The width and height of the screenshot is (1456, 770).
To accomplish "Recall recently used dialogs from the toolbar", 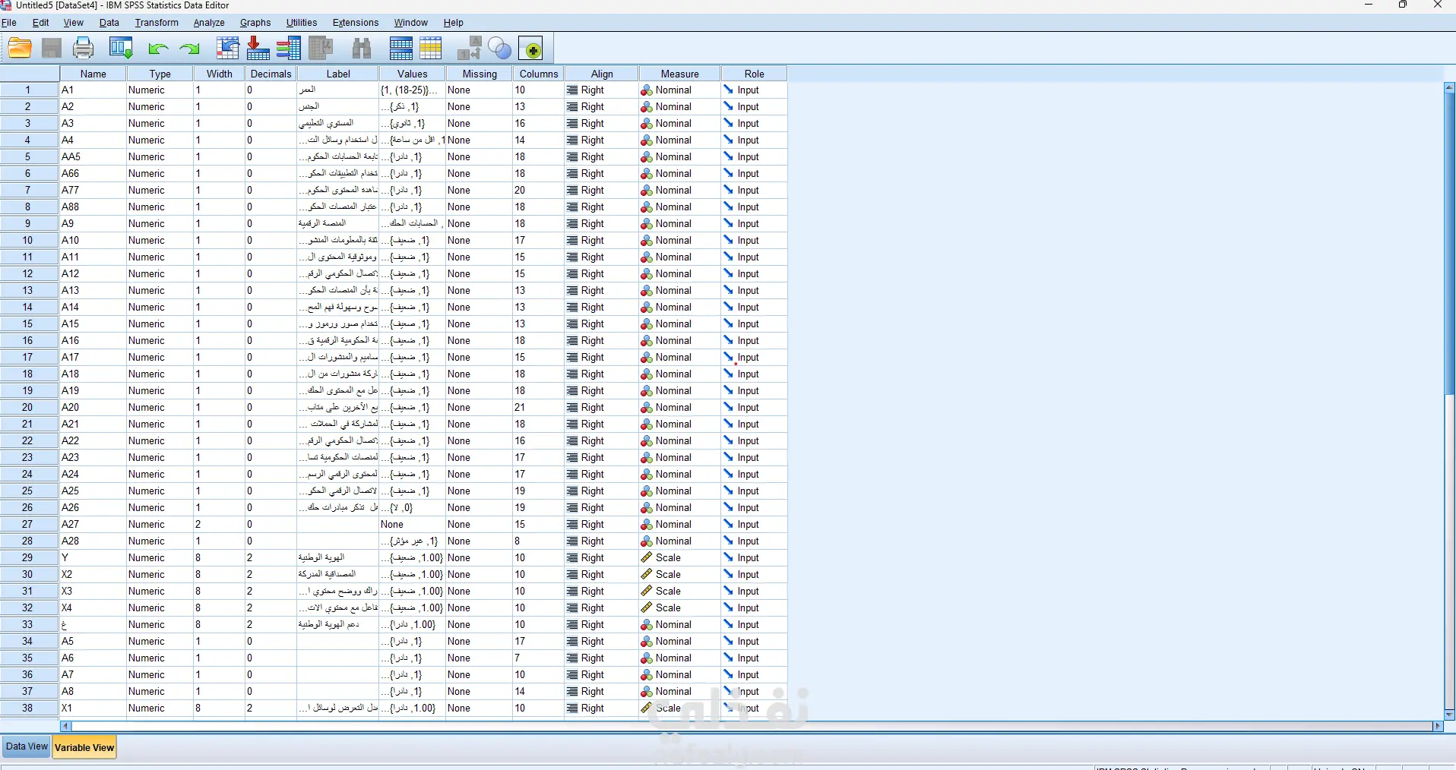I will click(122, 49).
